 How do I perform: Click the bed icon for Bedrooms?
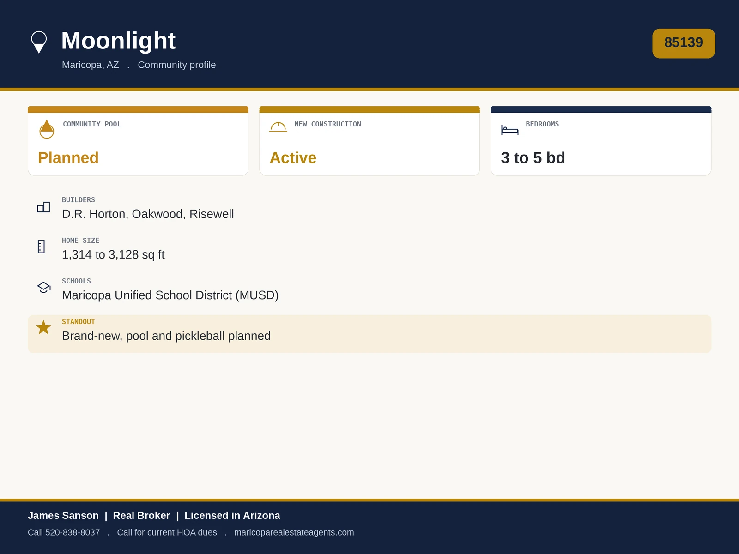coord(510,130)
